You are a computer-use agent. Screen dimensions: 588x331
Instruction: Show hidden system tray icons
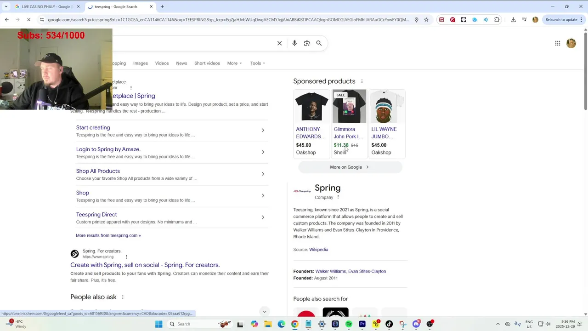(x=498, y=324)
